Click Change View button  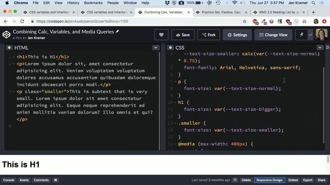(273, 35)
